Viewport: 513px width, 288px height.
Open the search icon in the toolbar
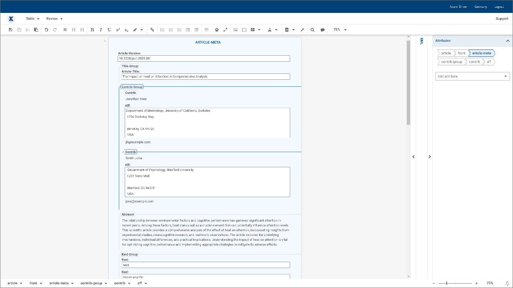pos(312,30)
